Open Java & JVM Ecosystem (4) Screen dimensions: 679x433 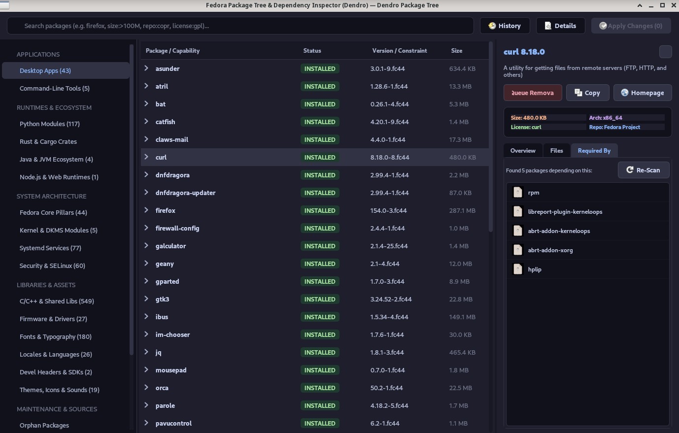click(x=66, y=159)
